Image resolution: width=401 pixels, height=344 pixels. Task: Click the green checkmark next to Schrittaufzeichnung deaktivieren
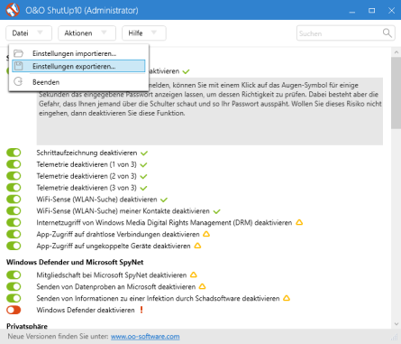(144, 153)
